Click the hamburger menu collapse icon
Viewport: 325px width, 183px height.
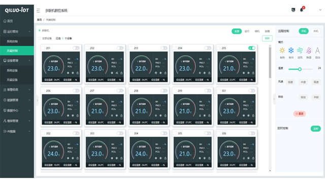pos(38,11)
